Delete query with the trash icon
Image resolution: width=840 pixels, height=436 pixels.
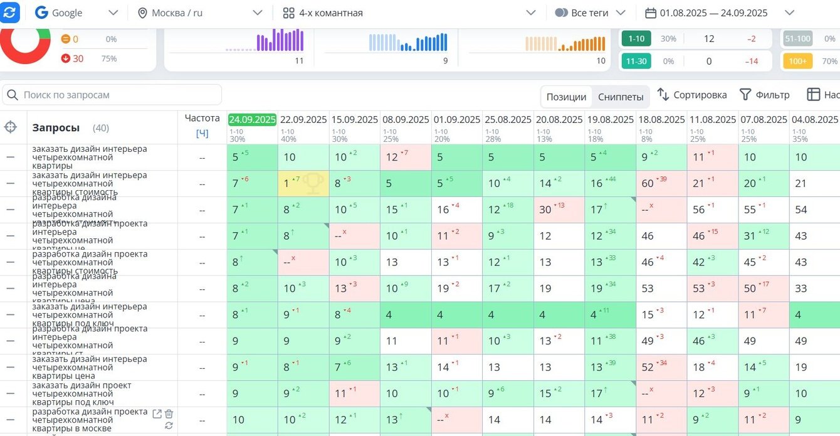[169, 413]
